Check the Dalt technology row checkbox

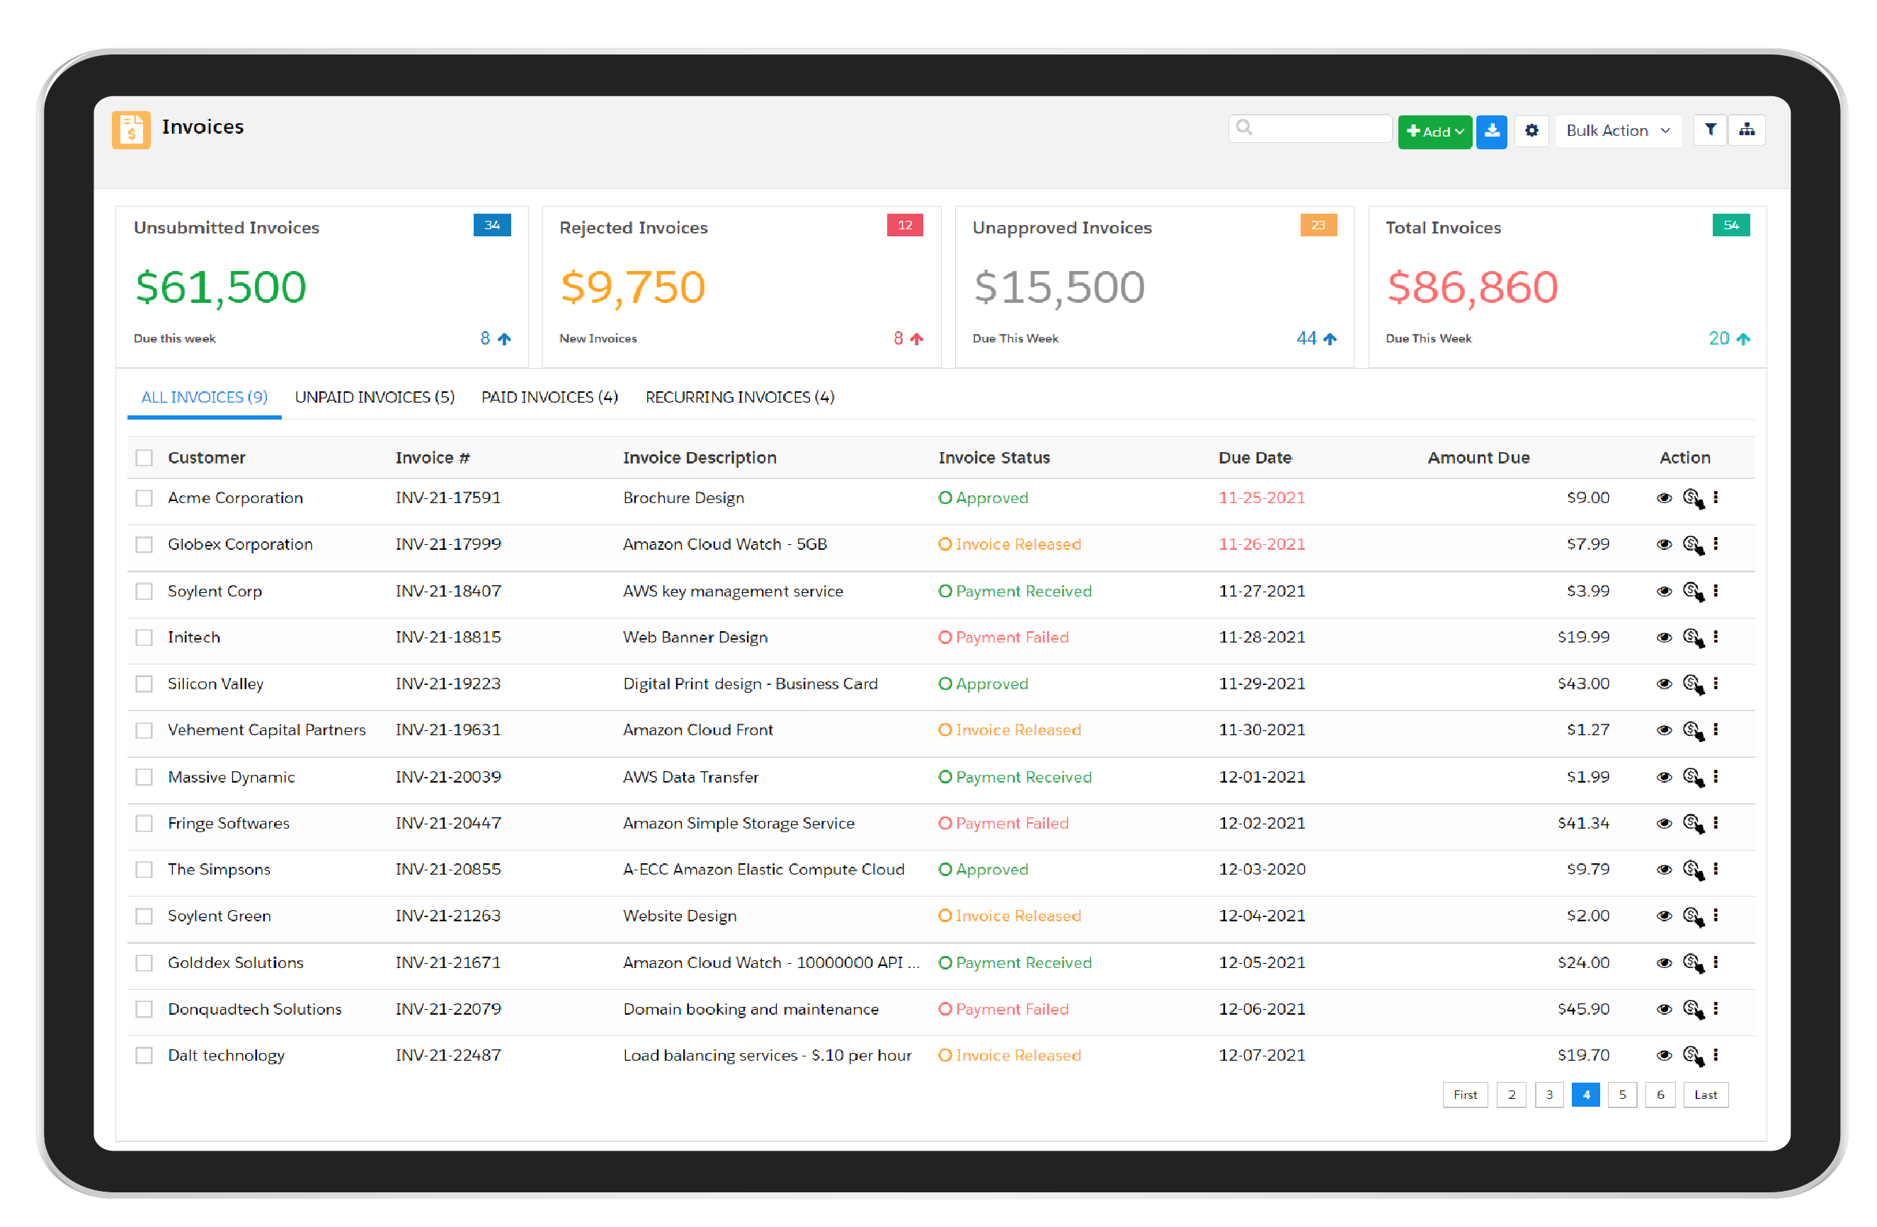[x=144, y=1056]
